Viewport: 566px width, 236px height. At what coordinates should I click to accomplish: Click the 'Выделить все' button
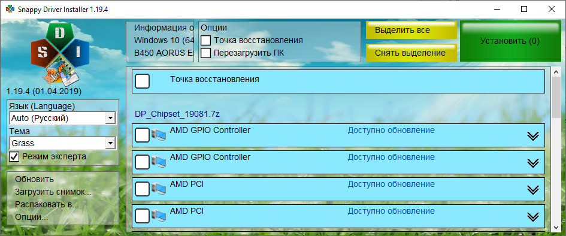coord(411,30)
